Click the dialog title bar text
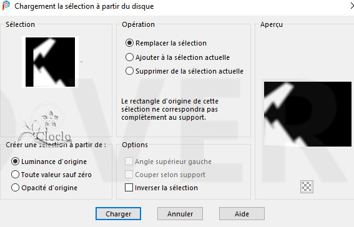This screenshot has width=354, height=227. (84, 6)
